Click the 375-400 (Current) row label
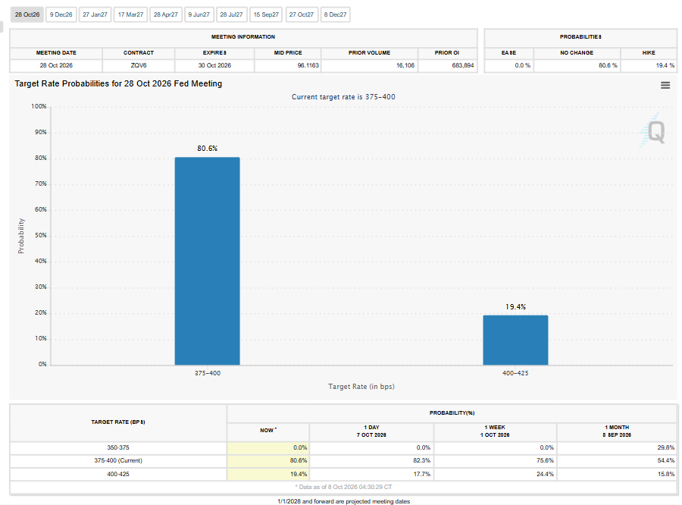Image resolution: width=682 pixels, height=505 pixels. (118, 460)
